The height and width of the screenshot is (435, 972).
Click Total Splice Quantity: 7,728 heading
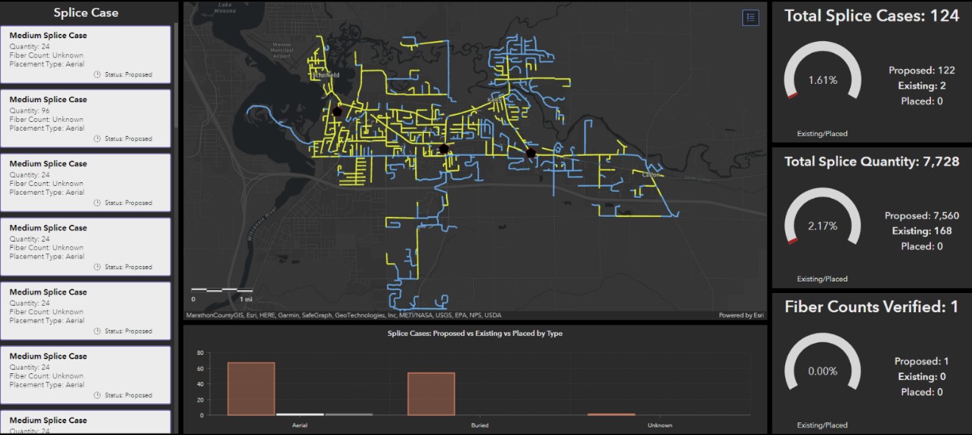872,162
